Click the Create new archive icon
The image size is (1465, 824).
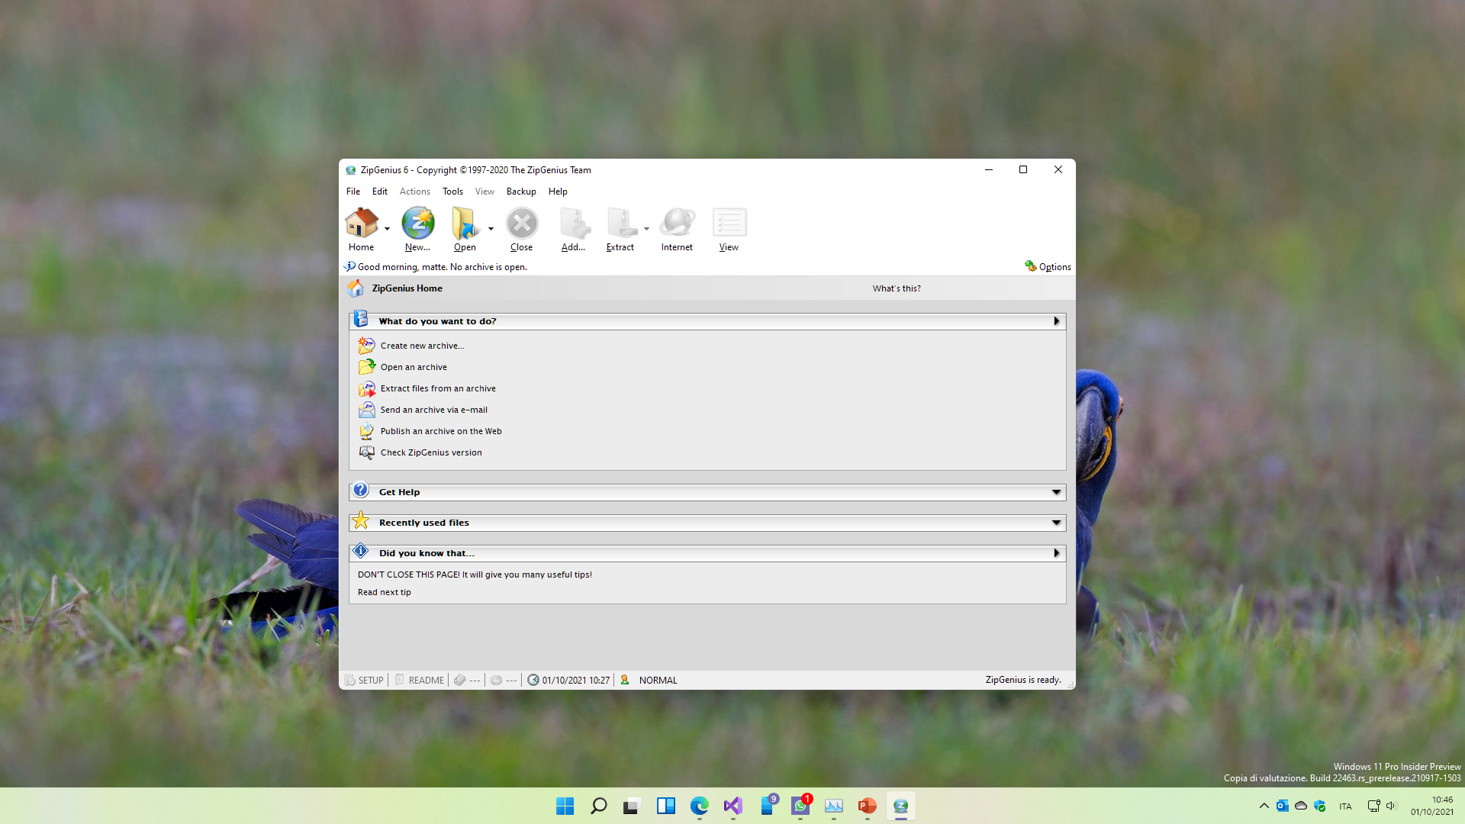(x=367, y=346)
